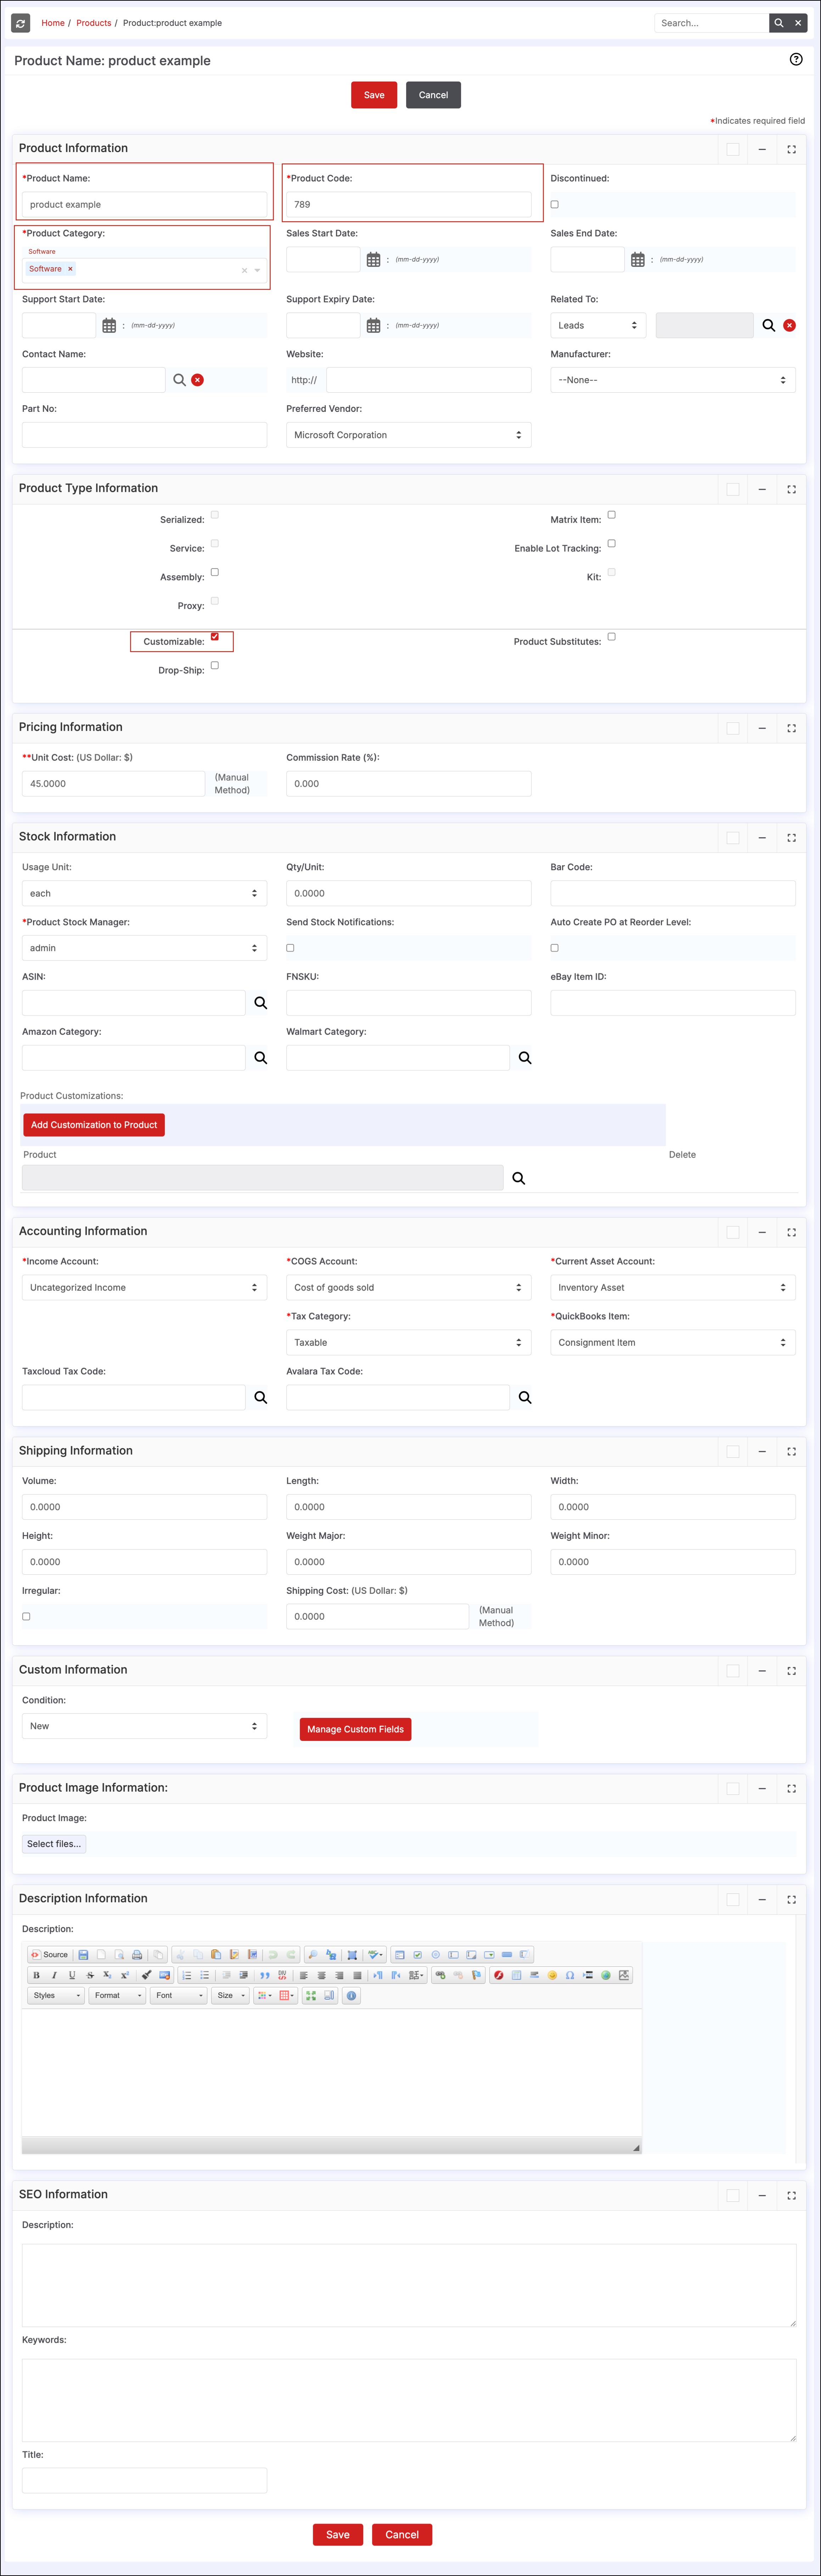821x2576 pixels.
Task: Open the Manufacturer dropdown
Action: coord(673,380)
